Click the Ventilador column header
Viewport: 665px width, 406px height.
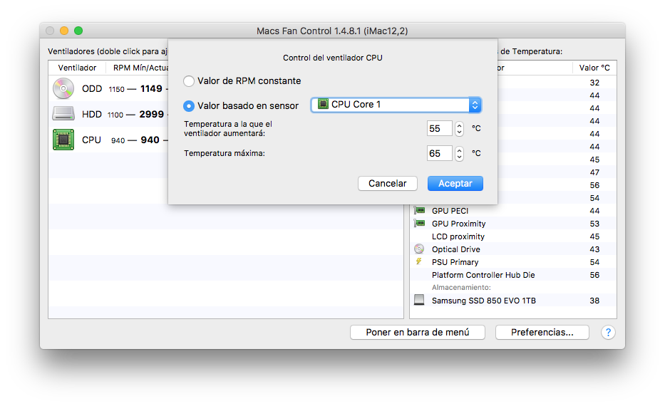(77, 68)
